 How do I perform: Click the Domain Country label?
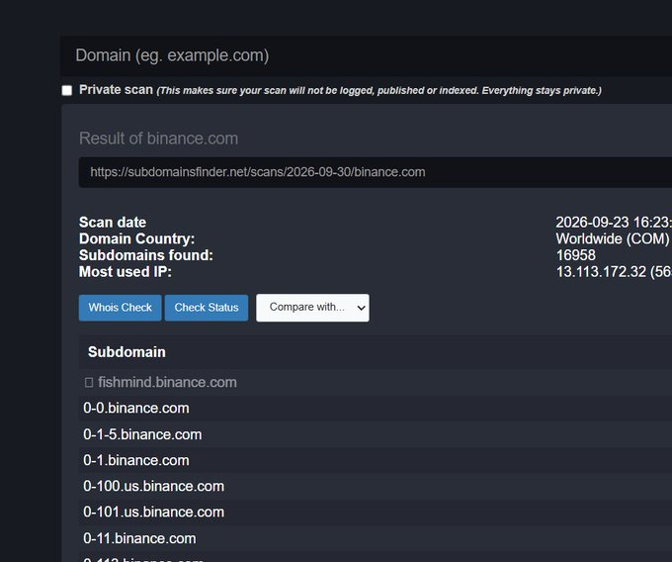click(136, 239)
